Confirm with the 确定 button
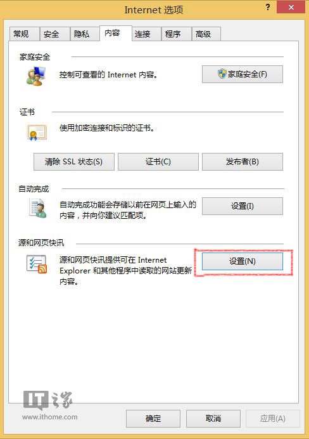The height and width of the screenshot is (439, 309). click(153, 419)
